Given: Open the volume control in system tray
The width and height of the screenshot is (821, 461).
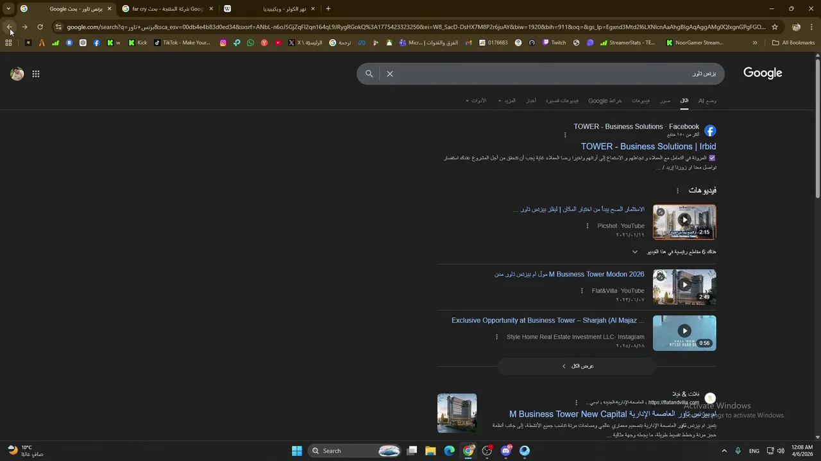Looking at the screenshot, I should click(781, 451).
